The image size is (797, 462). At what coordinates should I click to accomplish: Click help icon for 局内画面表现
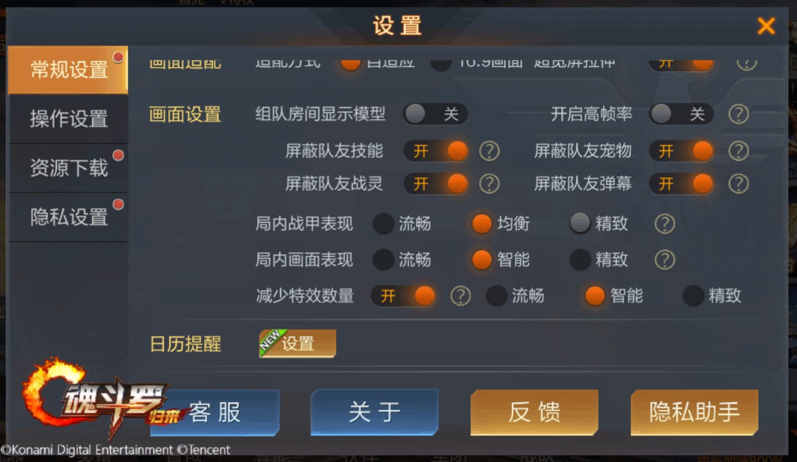pos(665,260)
